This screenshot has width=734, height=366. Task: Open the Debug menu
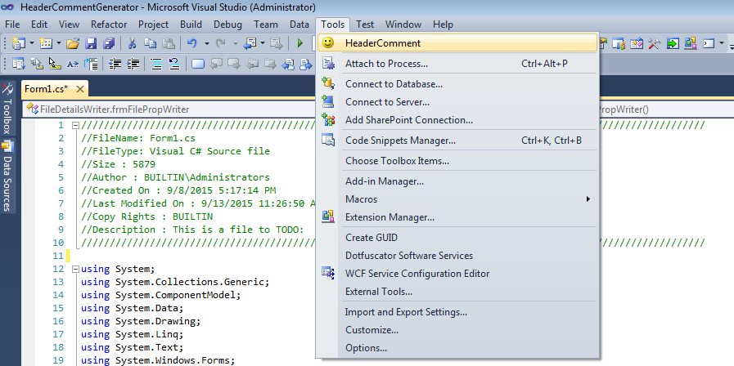pos(228,25)
